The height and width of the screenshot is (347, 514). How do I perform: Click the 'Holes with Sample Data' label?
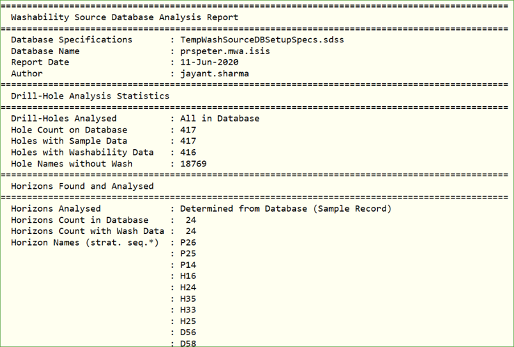pyautogui.click(x=69, y=141)
